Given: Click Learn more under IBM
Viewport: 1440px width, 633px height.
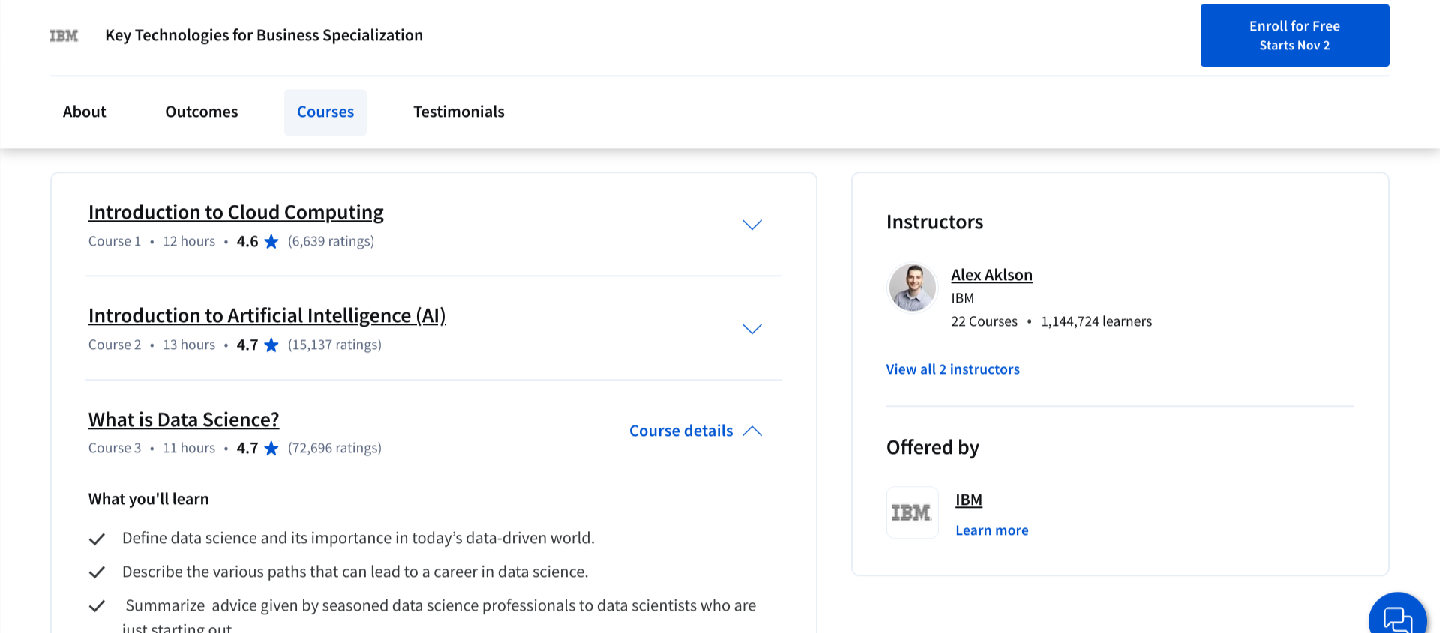Looking at the screenshot, I should pyautogui.click(x=991, y=530).
